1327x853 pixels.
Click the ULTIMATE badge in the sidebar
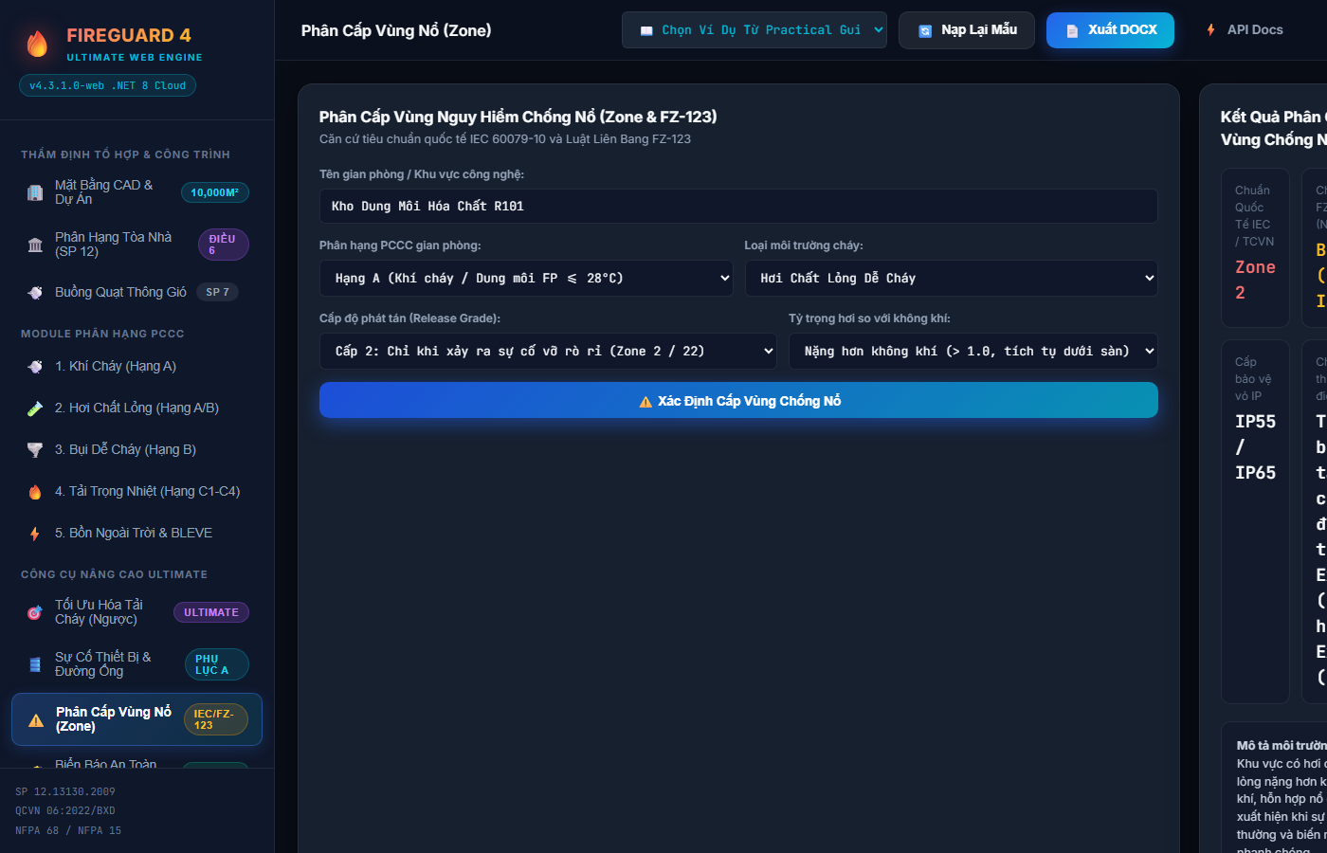[x=211, y=612]
